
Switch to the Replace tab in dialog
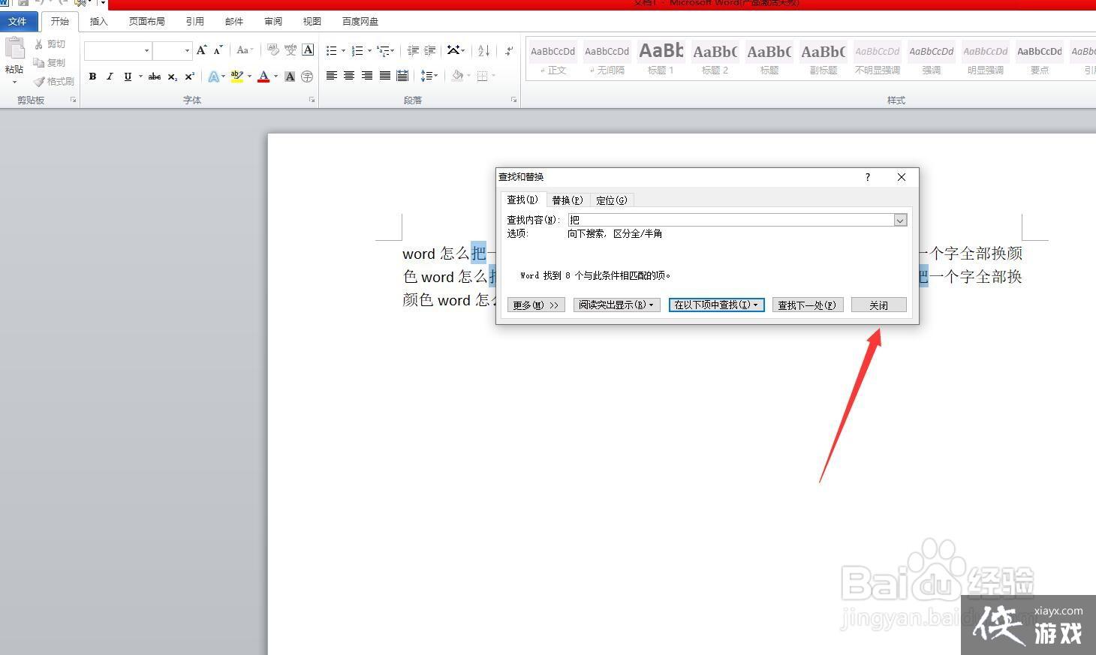pos(567,200)
